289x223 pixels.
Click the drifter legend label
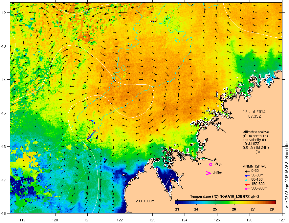pos(217,172)
